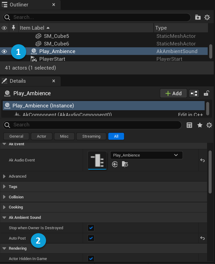The height and width of the screenshot is (264, 215).
Task: Click the add folder icon in Outliner
Action: click(x=198, y=17)
